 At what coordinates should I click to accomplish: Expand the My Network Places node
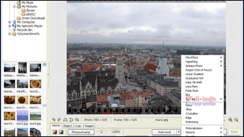pos(10,26)
